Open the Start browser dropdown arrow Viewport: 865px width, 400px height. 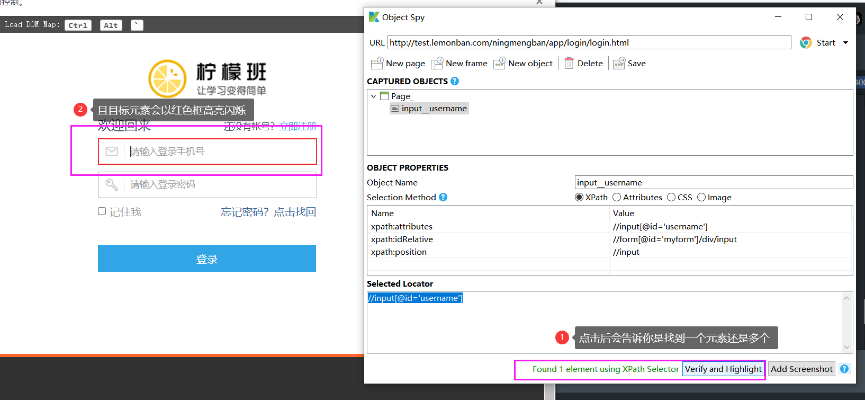coord(845,43)
